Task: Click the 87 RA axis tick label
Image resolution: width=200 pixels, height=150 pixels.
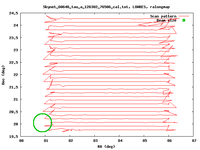Action: pos(194,141)
